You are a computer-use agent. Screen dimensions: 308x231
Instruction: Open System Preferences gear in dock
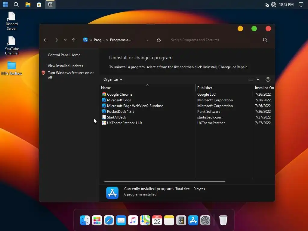tap(205, 220)
